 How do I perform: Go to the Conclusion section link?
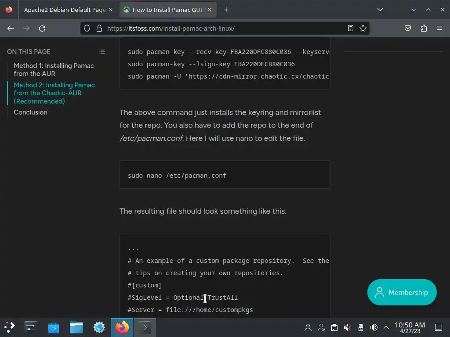tap(31, 112)
